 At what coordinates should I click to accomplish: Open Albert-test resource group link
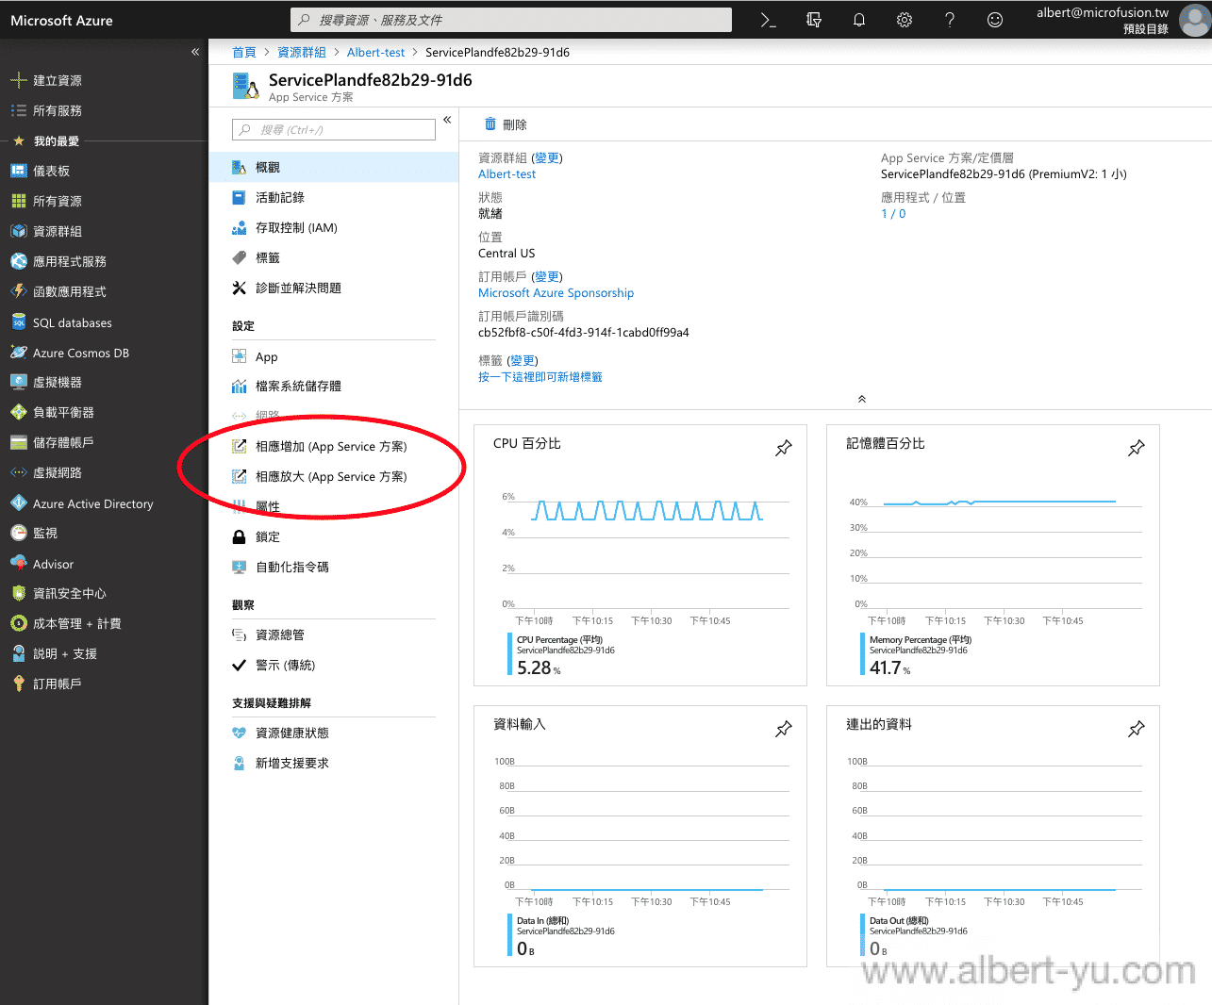pos(506,174)
